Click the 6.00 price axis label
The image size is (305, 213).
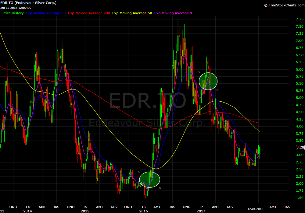(300, 69)
